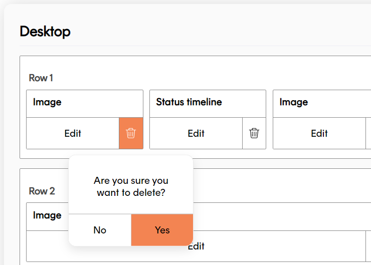The image size is (371, 265).
Task: Confirm deletion by clicking Yes
Action: [162, 230]
